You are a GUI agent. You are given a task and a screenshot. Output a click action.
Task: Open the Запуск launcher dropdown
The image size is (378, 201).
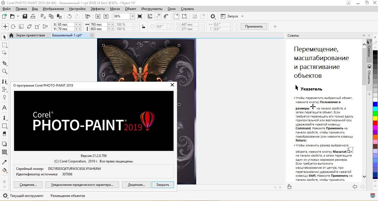click(242, 16)
